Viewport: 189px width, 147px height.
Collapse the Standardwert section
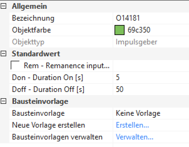click(x=4, y=54)
